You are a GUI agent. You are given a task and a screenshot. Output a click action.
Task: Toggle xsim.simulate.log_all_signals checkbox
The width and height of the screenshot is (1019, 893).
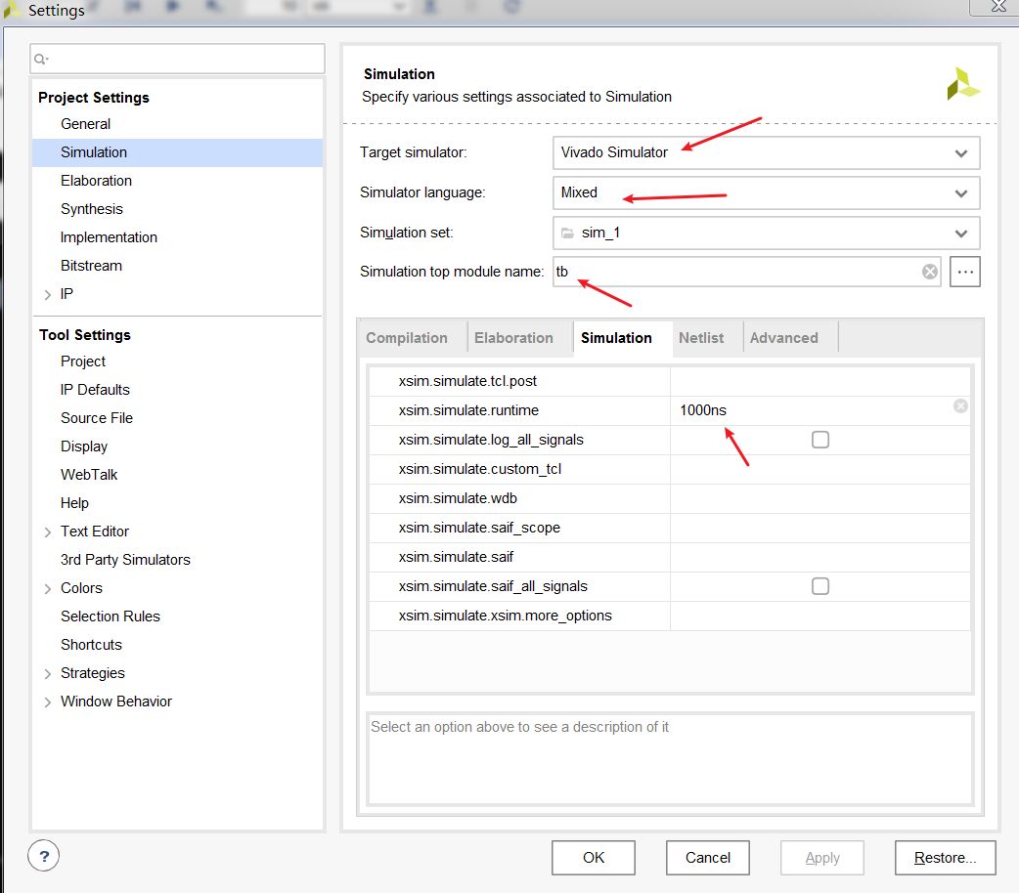point(820,440)
